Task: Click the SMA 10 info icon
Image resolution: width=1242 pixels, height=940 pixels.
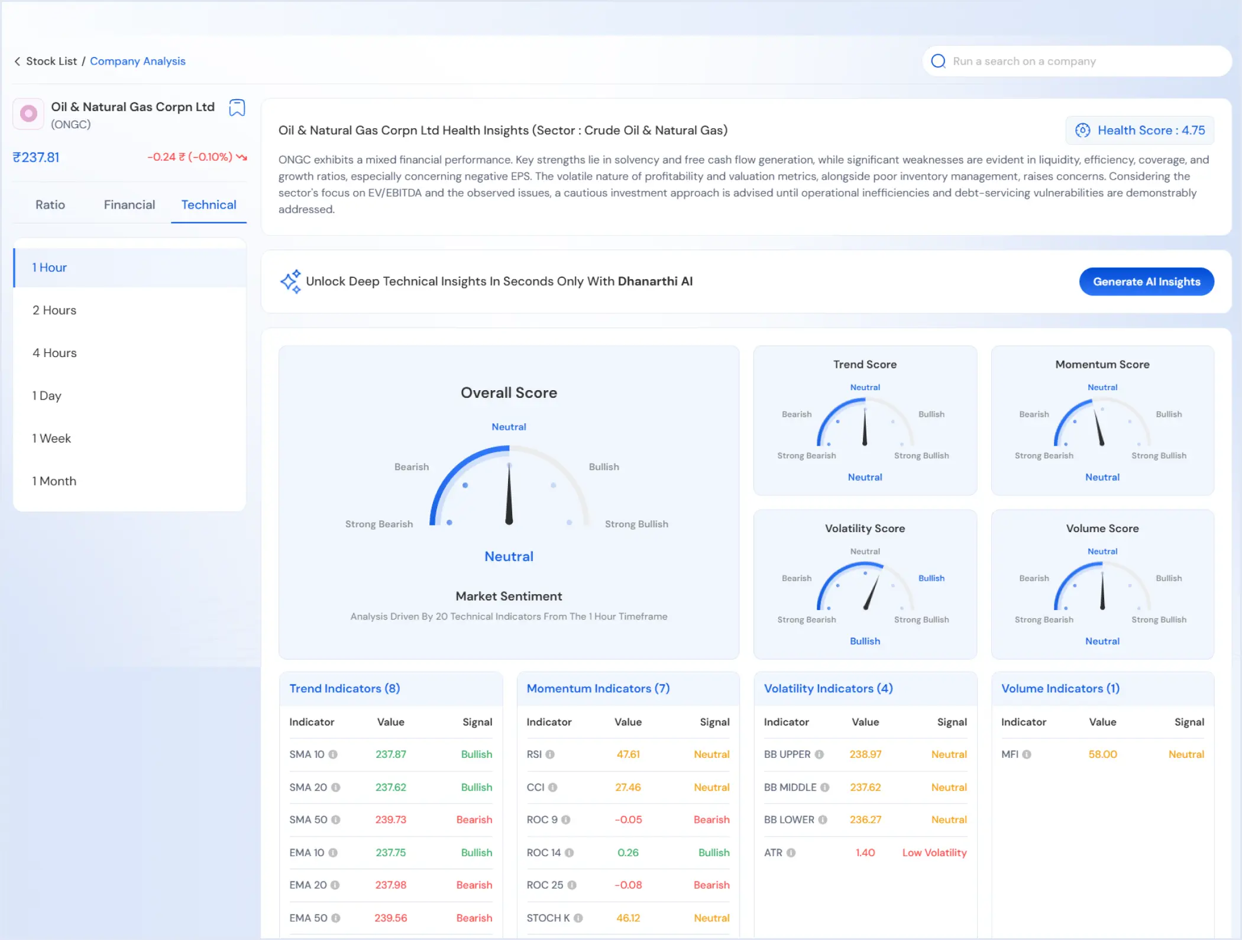Action: (333, 754)
